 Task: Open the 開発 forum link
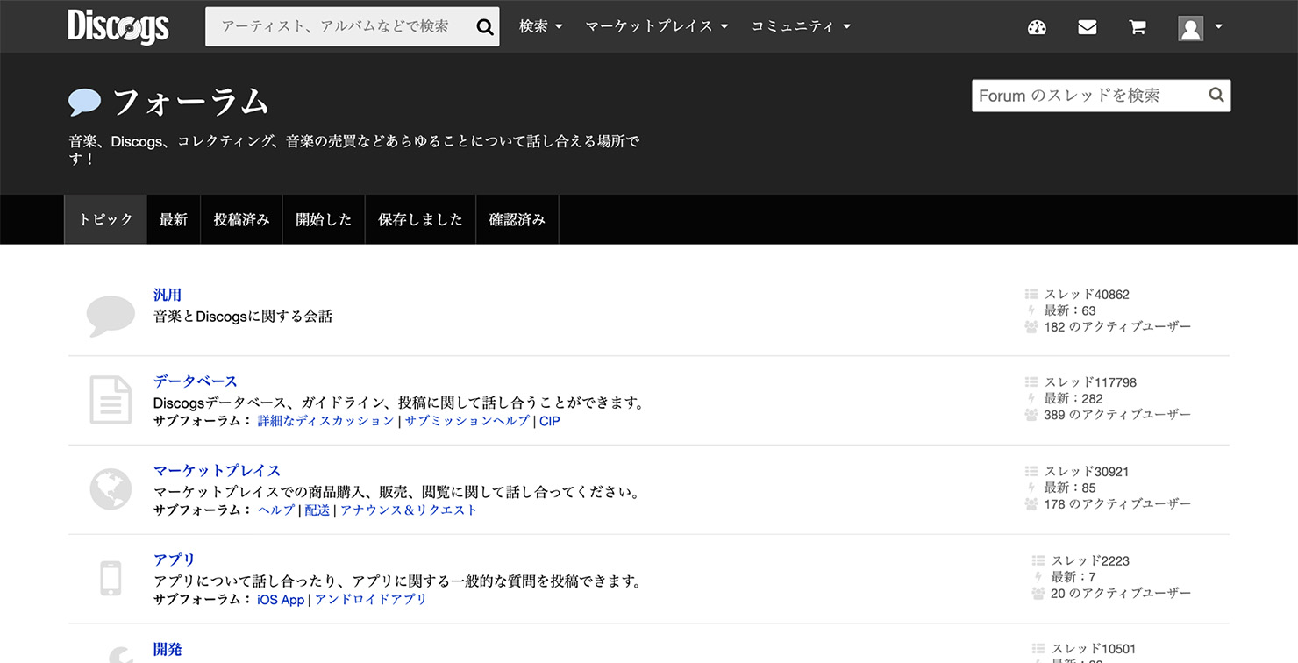[x=168, y=649]
